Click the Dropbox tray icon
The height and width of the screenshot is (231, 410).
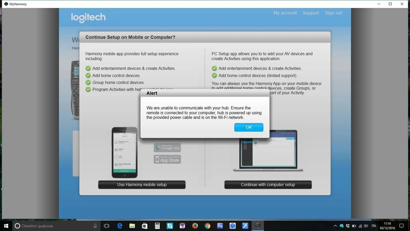click(x=348, y=226)
